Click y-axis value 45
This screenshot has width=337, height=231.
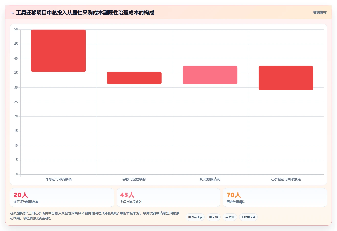point(16,44)
